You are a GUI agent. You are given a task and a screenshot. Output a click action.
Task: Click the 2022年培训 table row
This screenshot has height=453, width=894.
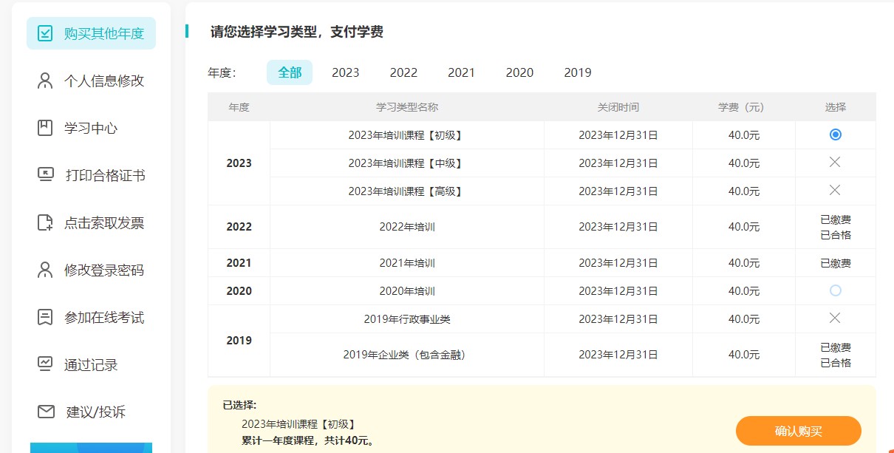point(406,226)
